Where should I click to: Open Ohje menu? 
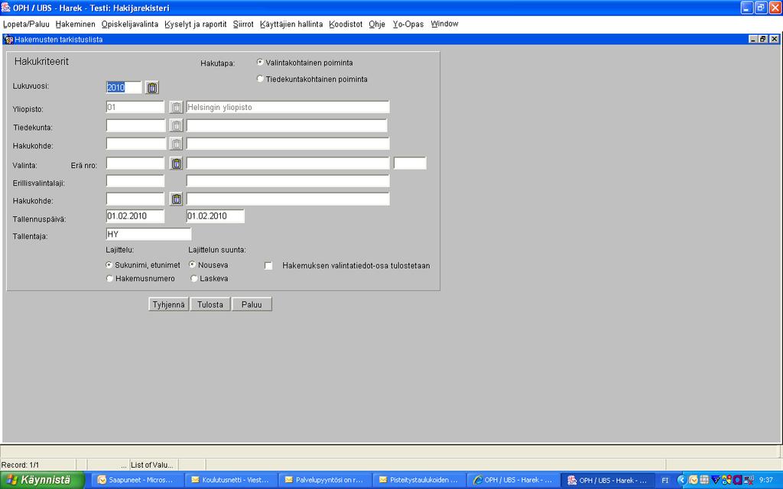[x=377, y=24]
